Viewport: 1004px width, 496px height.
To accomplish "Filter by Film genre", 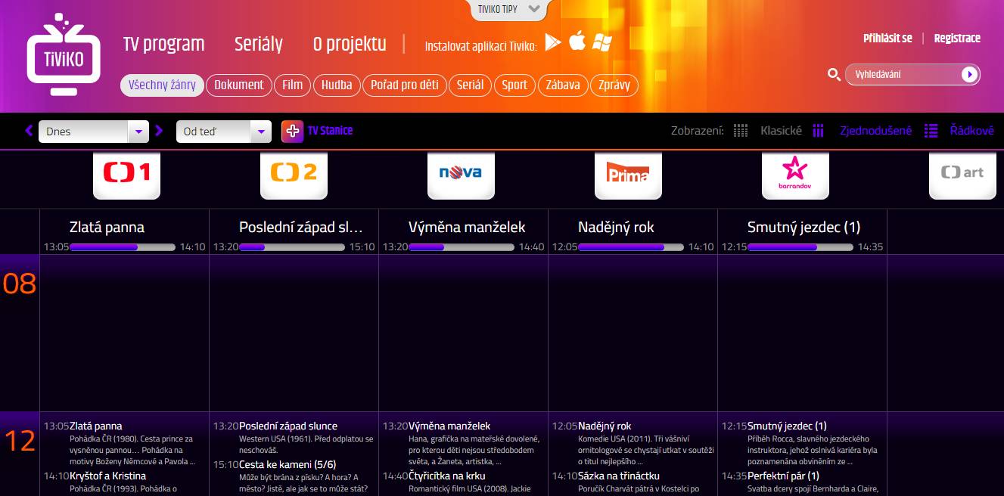I will click(x=293, y=85).
